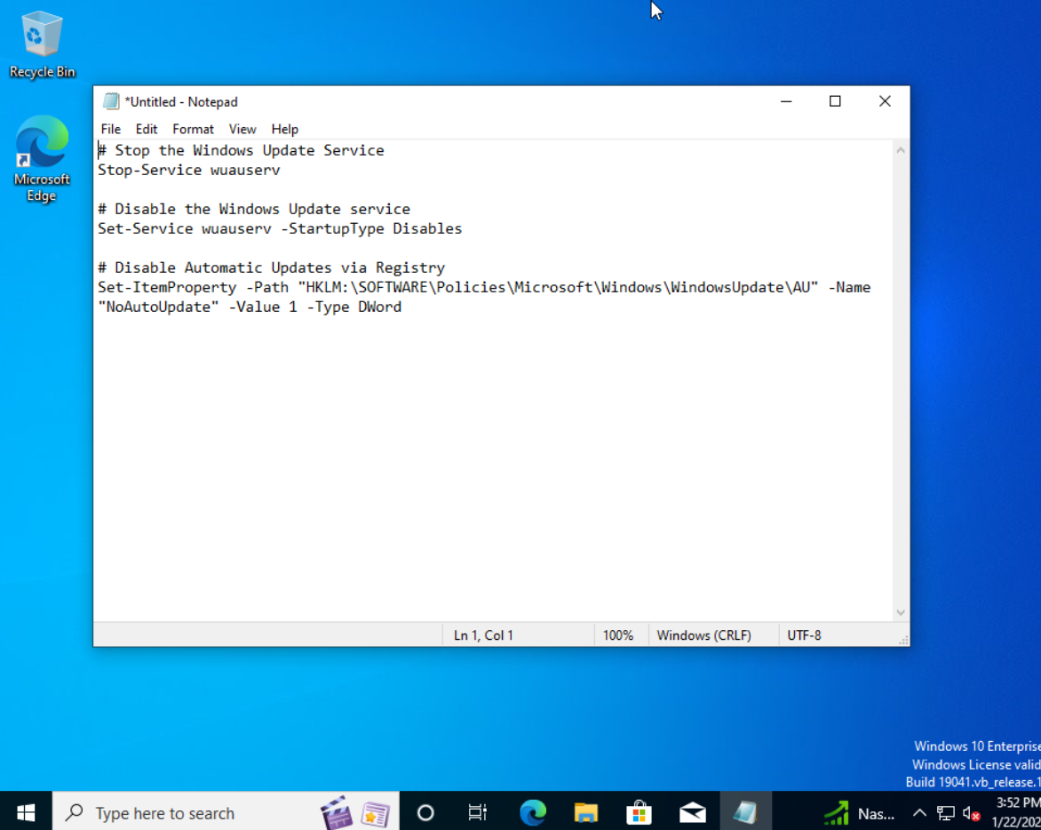
Task: Maximize the Notepad window
Action: (835, 101)
